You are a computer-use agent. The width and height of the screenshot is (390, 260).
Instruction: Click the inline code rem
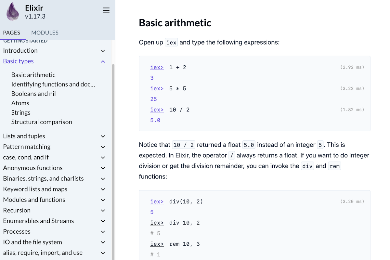tap(334, 166)
